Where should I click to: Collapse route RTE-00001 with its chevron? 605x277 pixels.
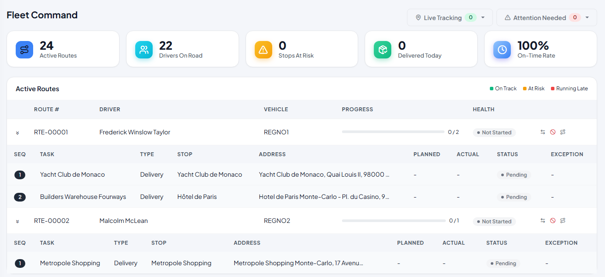pos(17,133)
